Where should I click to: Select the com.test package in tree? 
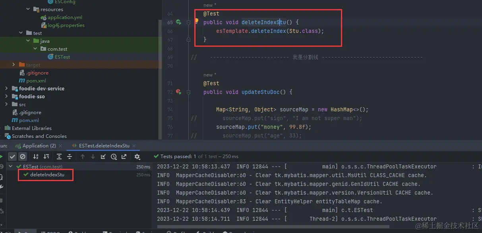tap(58, 49)
